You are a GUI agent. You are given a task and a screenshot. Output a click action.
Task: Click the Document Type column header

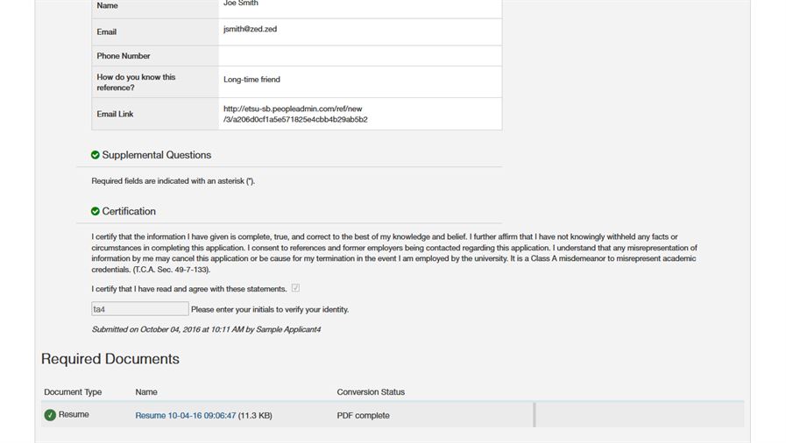[73, 392]
